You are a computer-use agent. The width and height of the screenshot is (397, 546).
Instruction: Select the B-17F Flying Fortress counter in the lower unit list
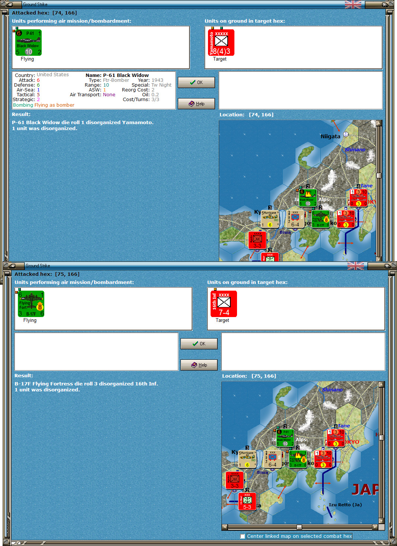(31, 304)
